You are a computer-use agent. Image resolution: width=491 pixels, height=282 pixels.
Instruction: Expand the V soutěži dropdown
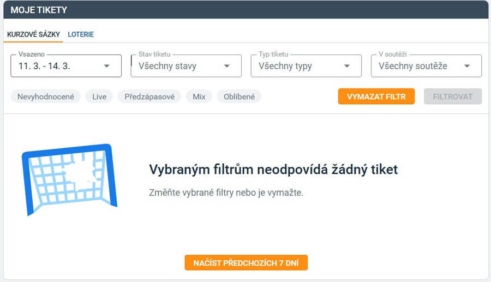(x=426, y=66)
